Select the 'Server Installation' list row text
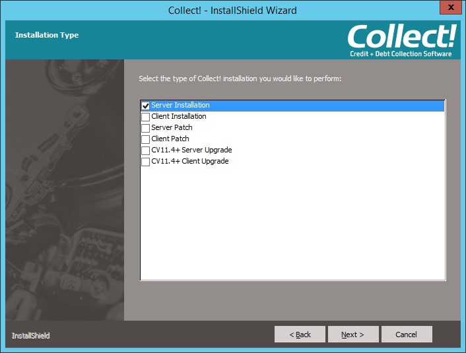The width and height of the screenshot is (466, 353). point(180,105)
